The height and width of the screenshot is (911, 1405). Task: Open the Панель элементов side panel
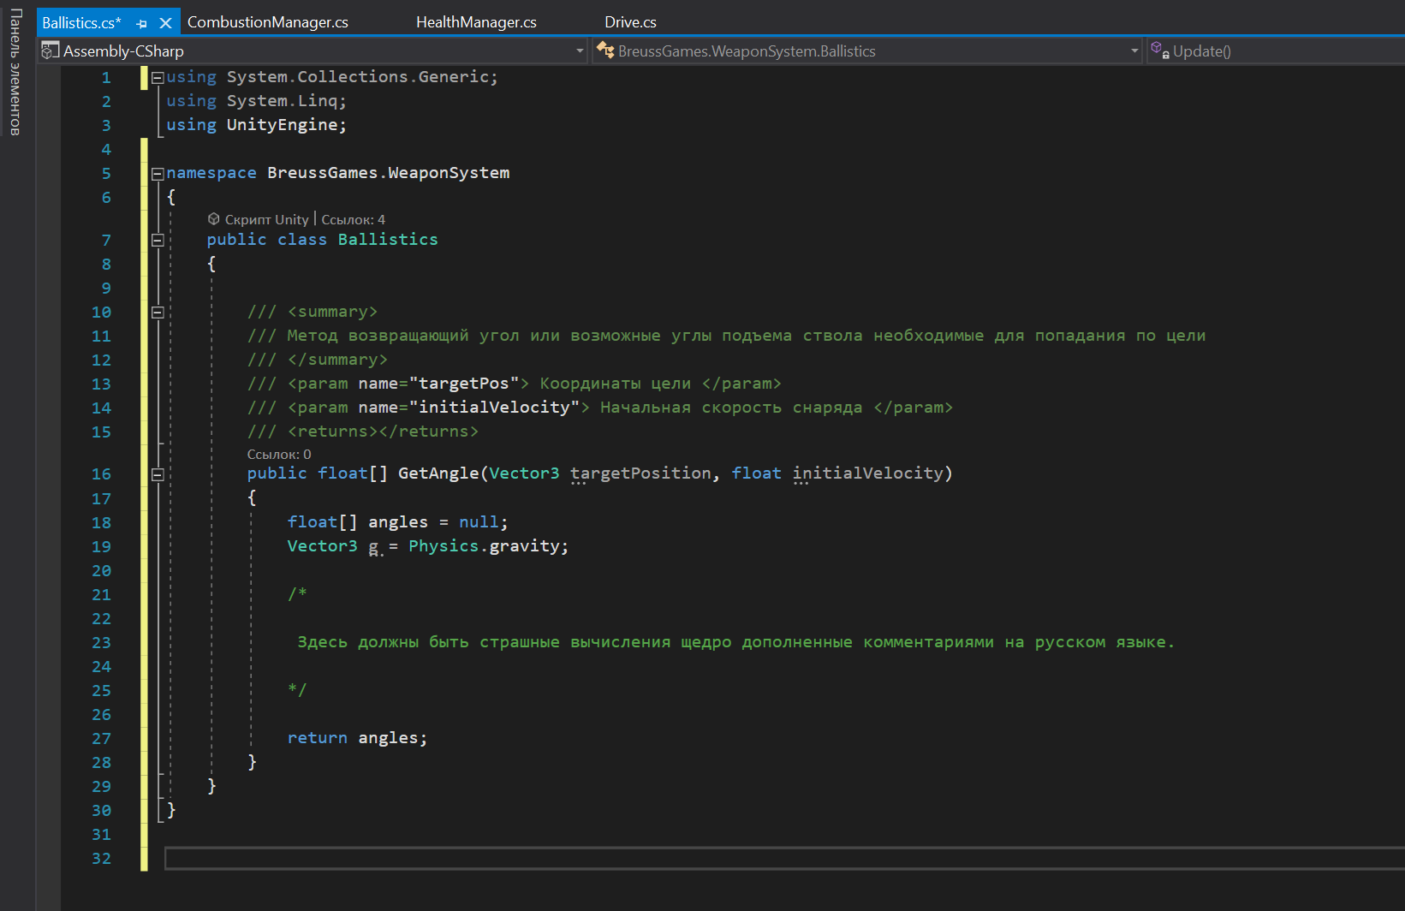tap(15, 71)
